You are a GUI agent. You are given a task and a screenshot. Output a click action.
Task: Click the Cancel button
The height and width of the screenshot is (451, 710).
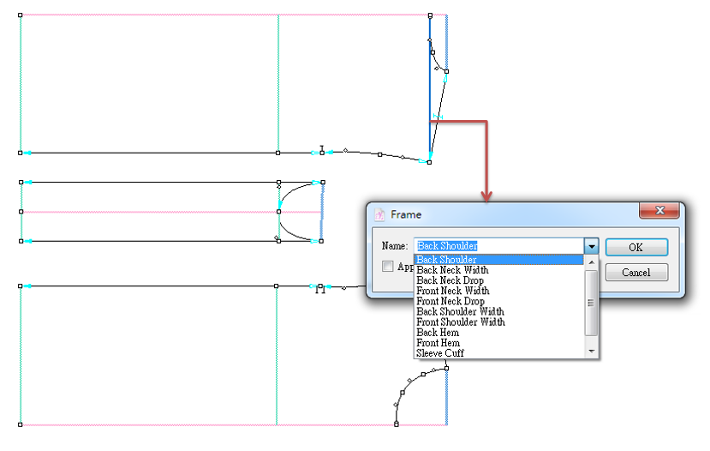click(x=635, y=273)
